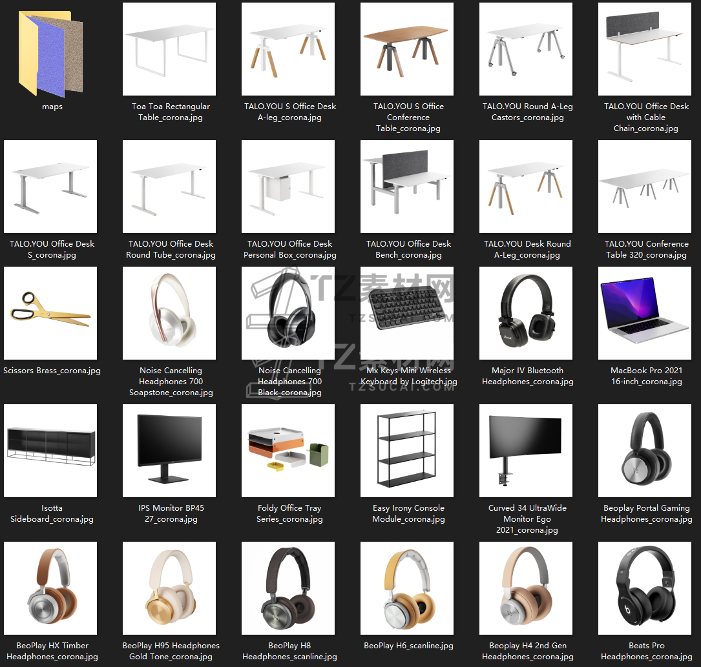
Task: Click filename 'TALO.YOU Office Desk with Cable Chain_corona.jpg'
Action: pos(646,117)
